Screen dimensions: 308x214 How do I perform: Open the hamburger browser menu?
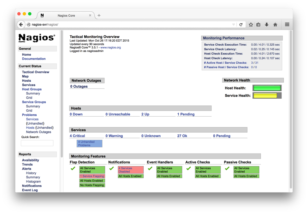tap(287, 25)
